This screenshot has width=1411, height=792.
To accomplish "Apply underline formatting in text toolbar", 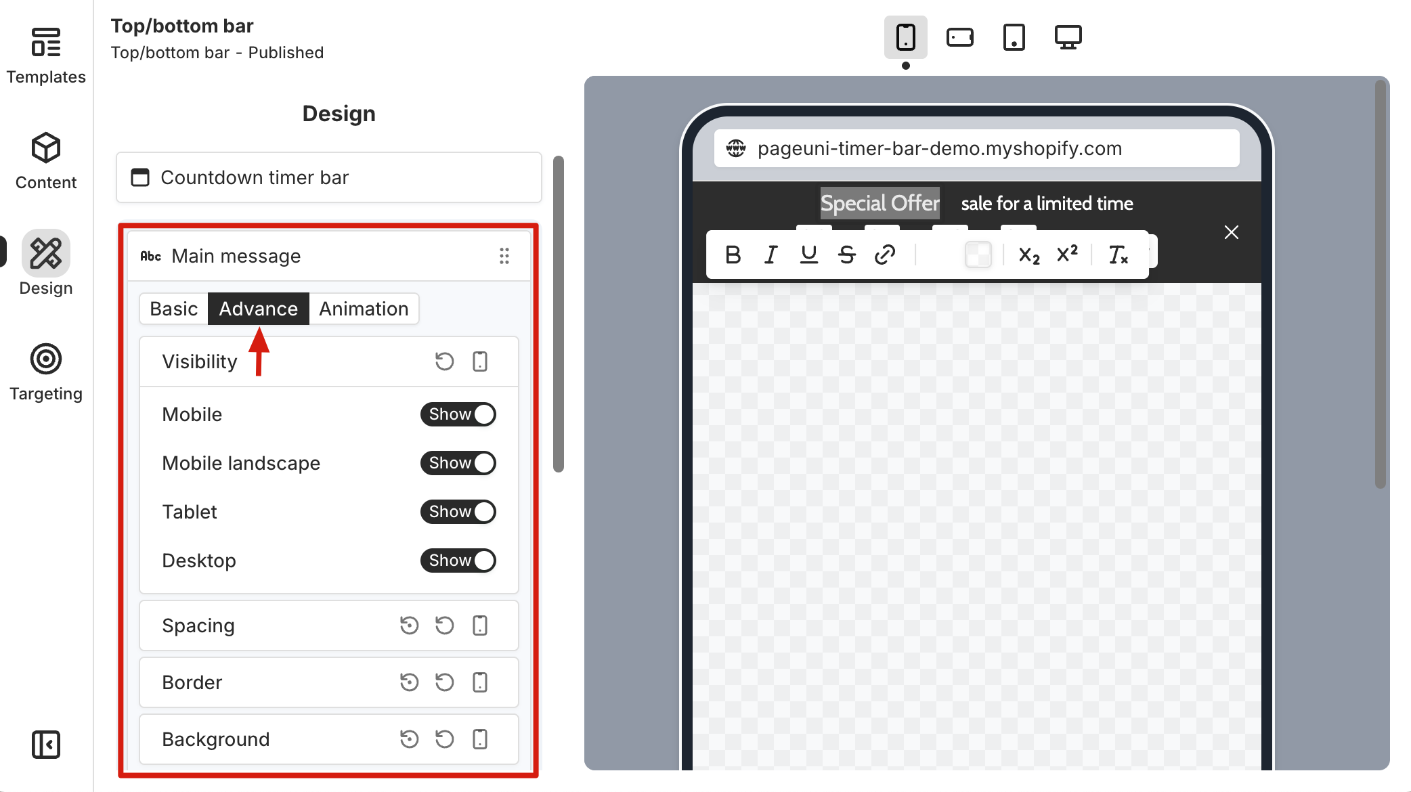I will pyautogui.click(x=809, y=255).
